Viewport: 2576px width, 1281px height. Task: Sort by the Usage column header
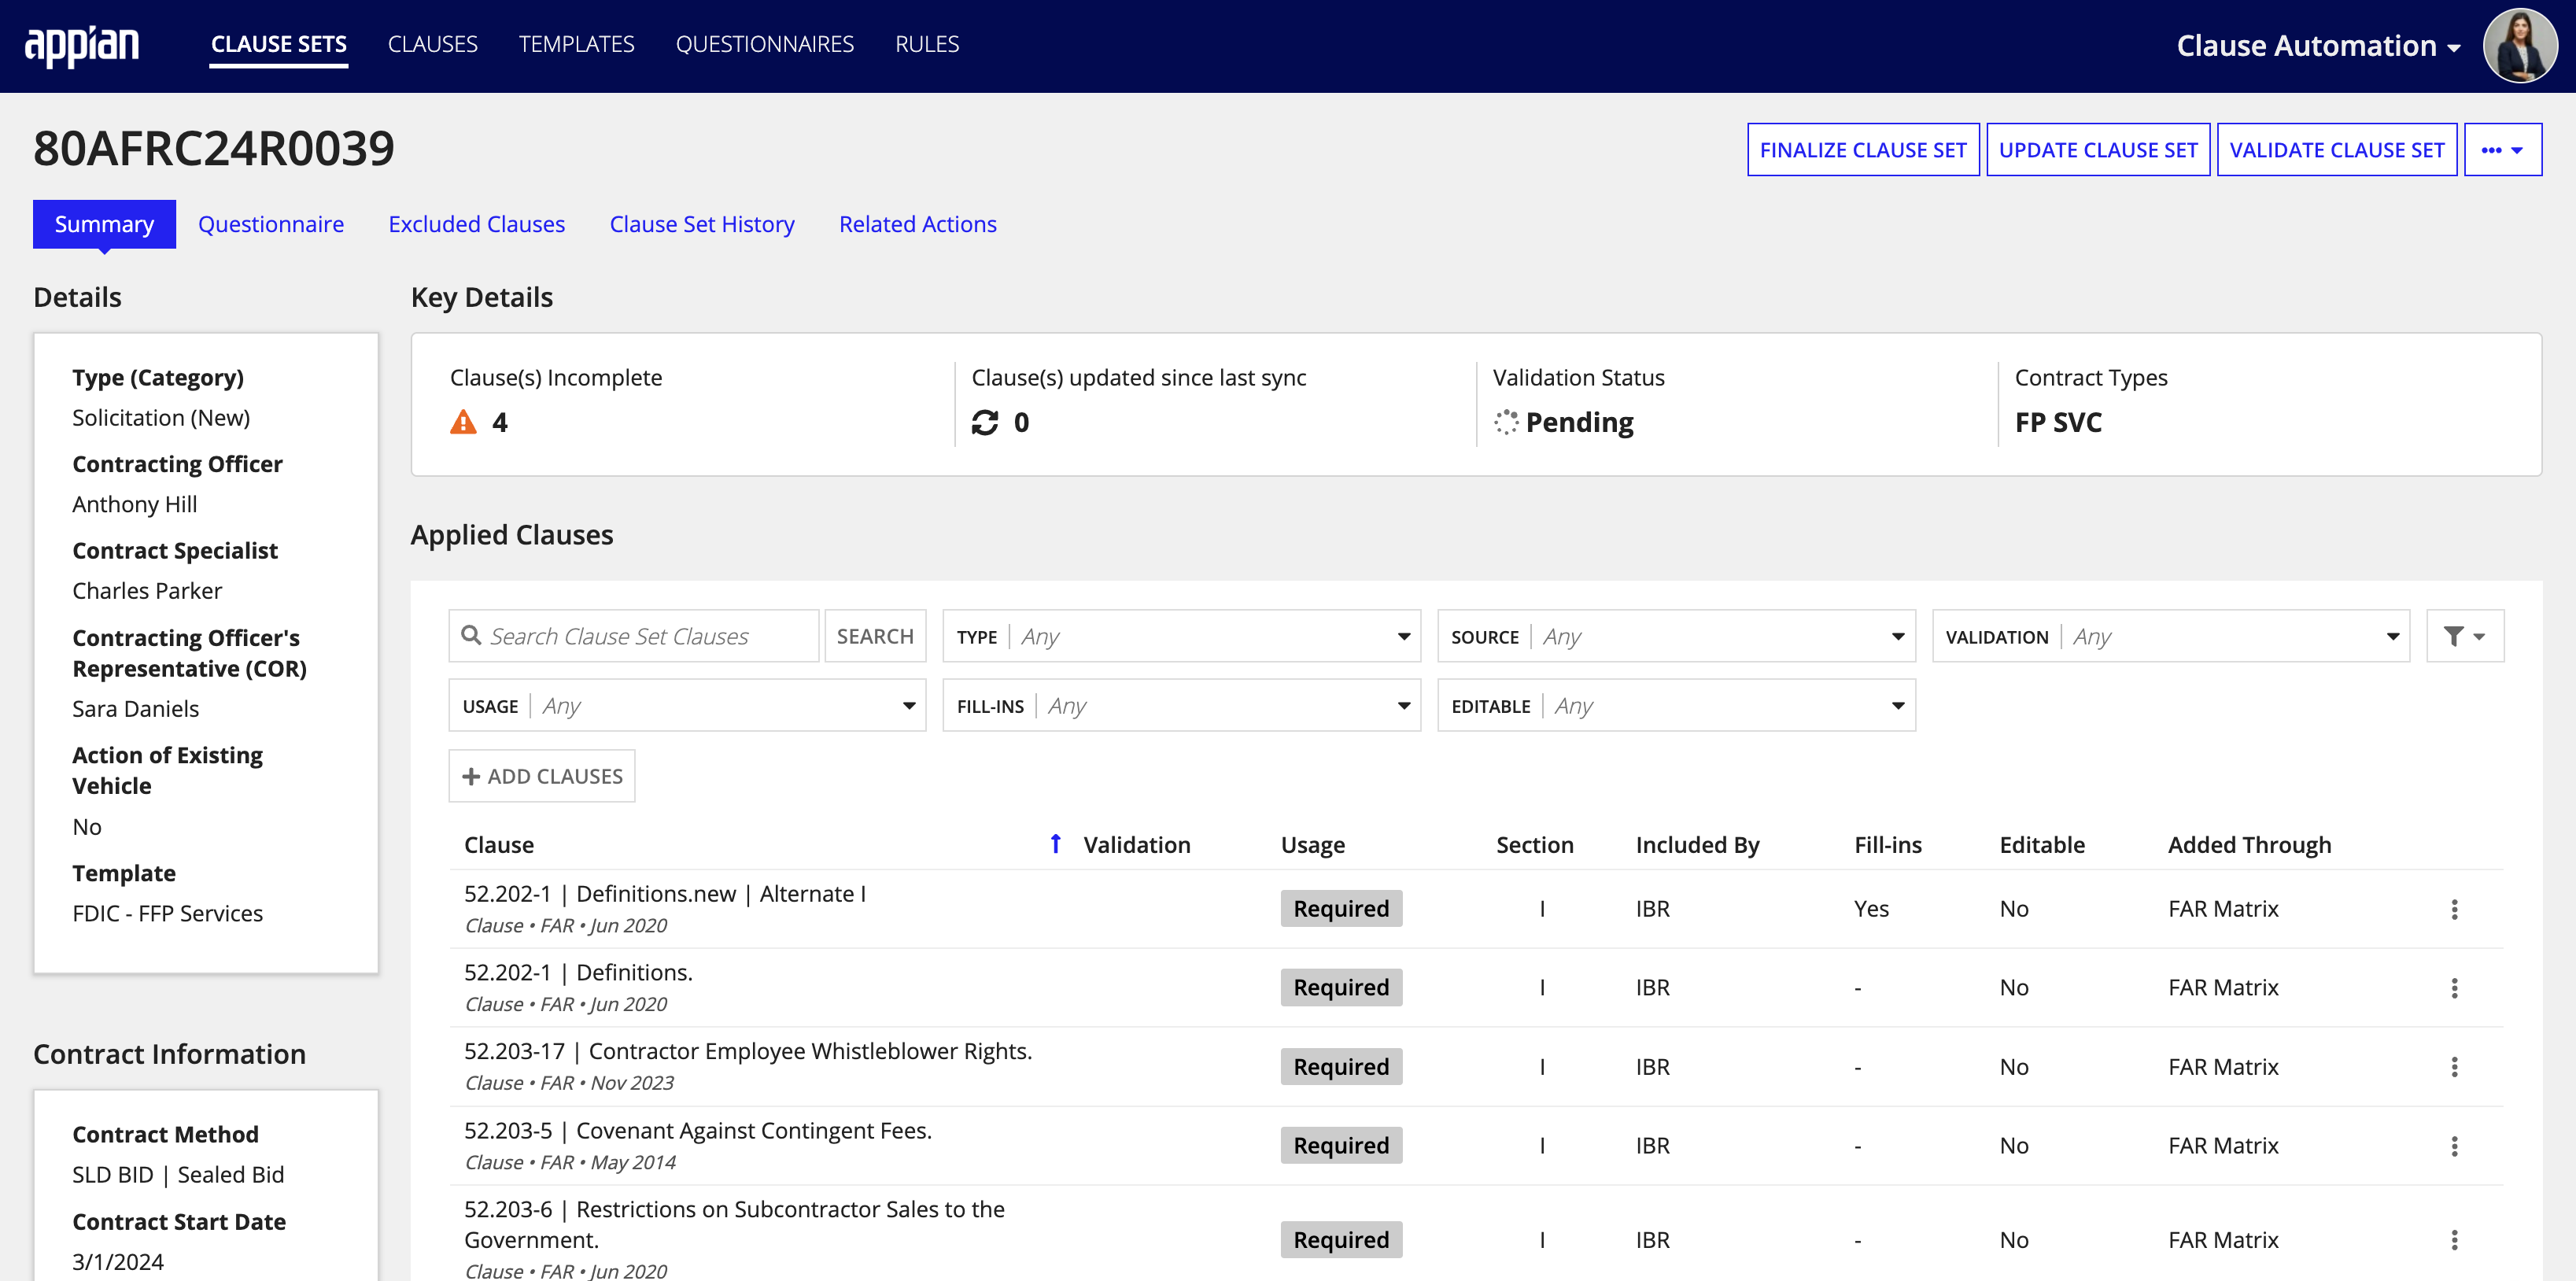click(1313, 845)
